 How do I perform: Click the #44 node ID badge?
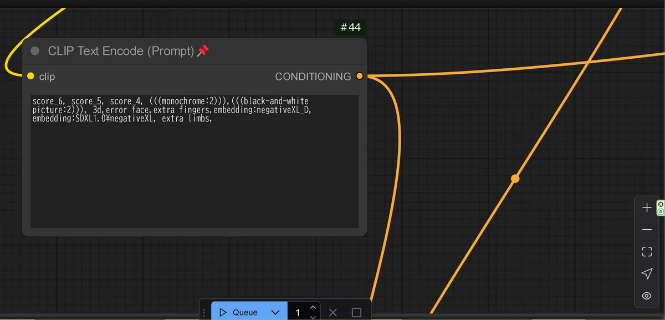tap(350, 27)
